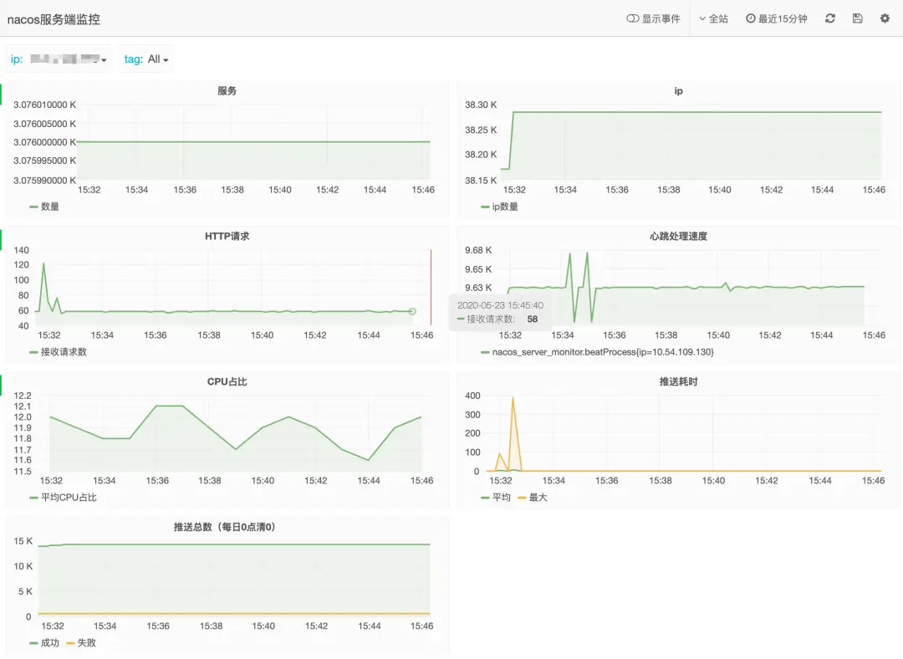Click the save dashboard icon

pyautogui.click(x=858, y=18)
